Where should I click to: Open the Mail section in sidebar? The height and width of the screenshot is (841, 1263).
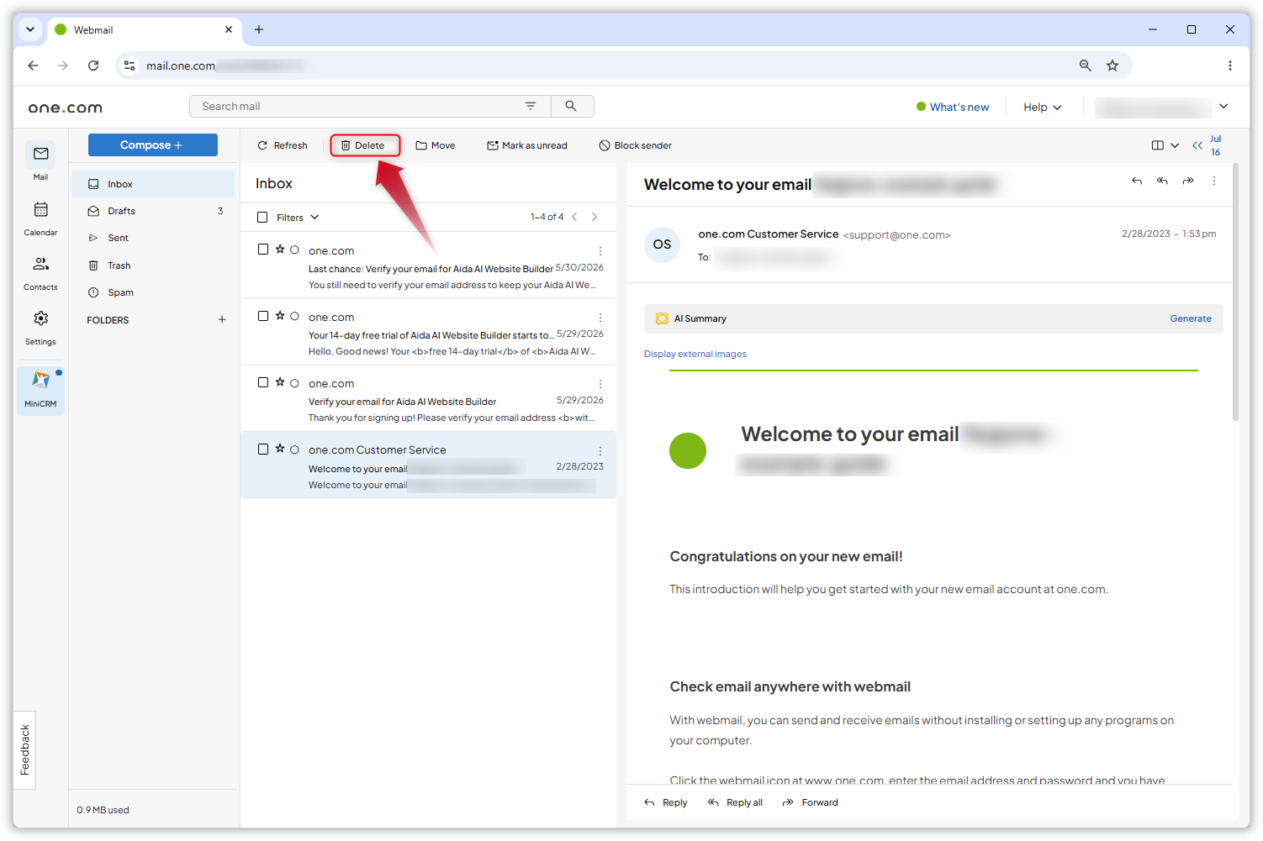point(40,161)
